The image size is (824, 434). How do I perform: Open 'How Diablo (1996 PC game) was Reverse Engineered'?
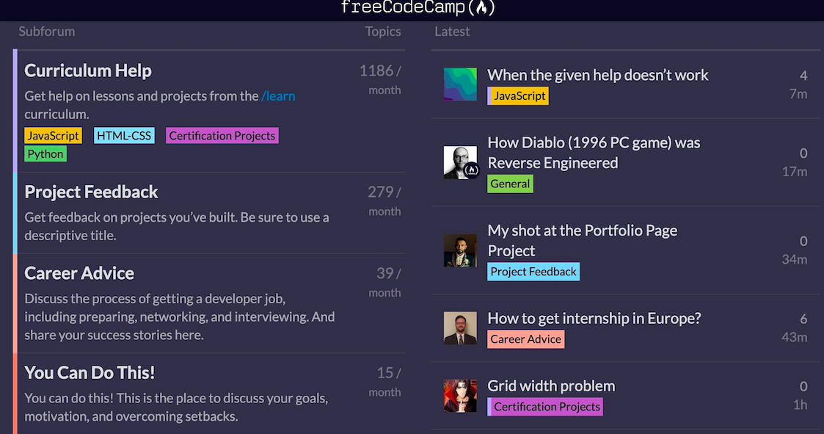594,153
